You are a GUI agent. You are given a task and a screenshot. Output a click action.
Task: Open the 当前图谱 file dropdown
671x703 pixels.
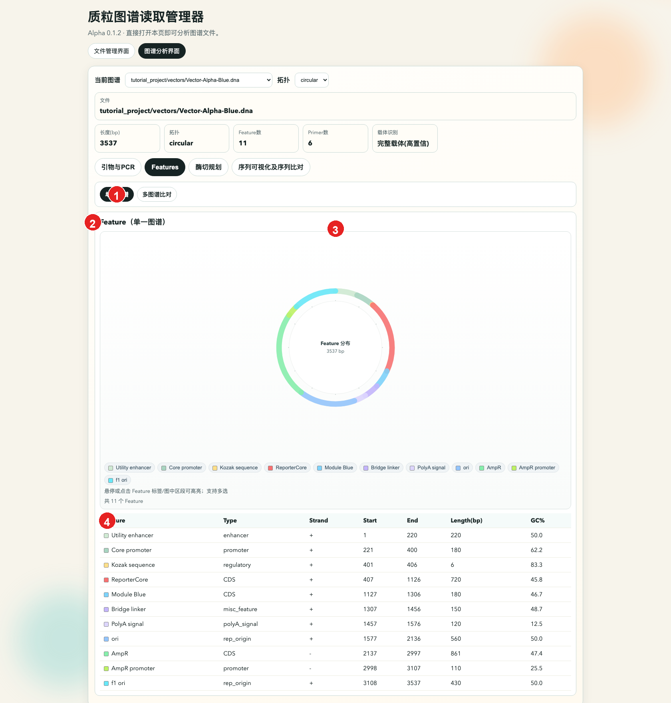[199, 80]
